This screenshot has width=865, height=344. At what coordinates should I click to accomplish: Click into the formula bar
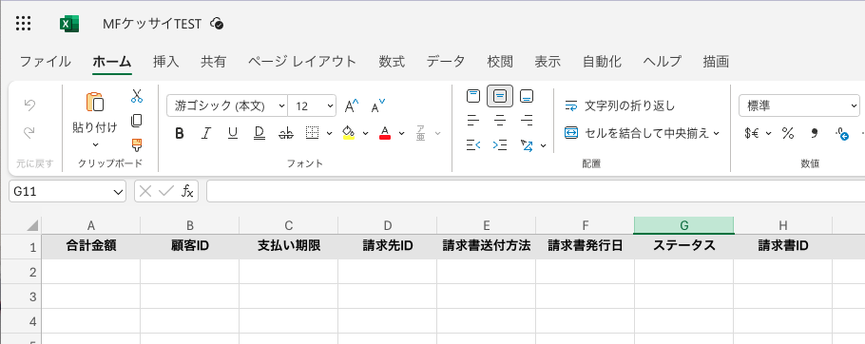(535, 191)
